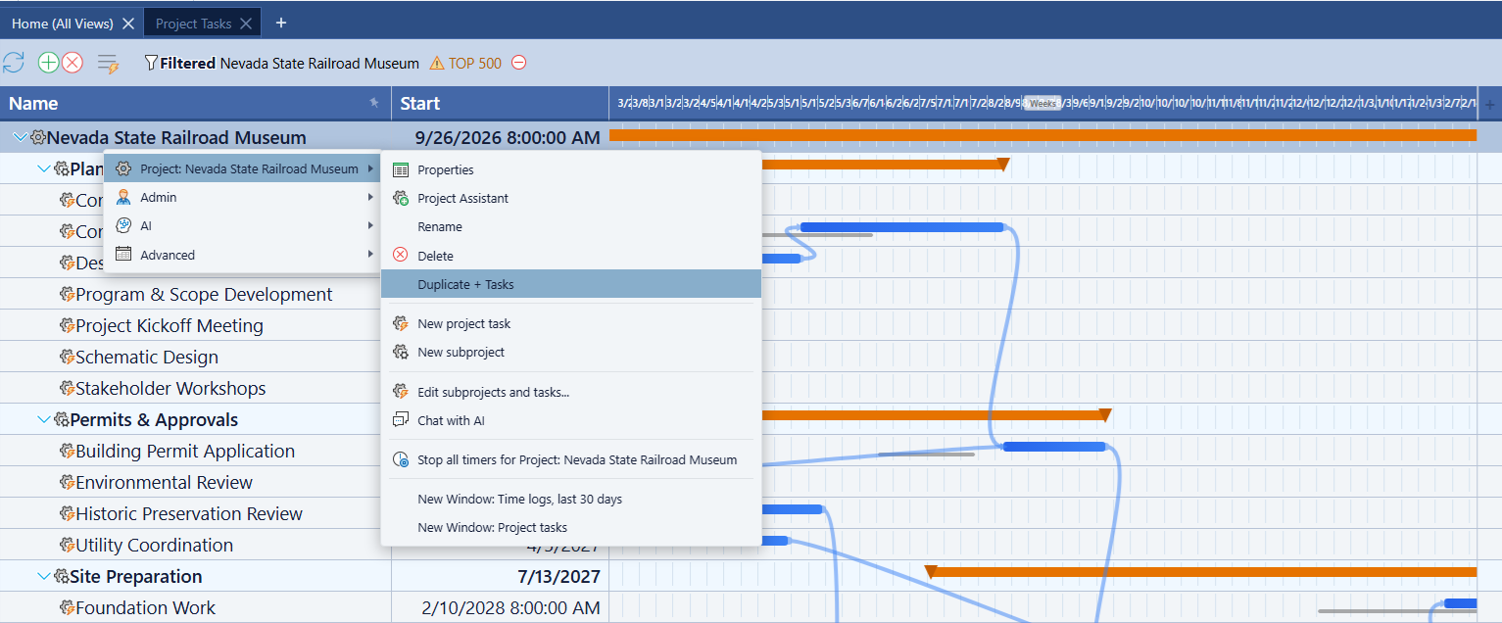1502x623 pixels.
Task: Click the Weeks timescale label
Action: click(x=1042, y=103)
